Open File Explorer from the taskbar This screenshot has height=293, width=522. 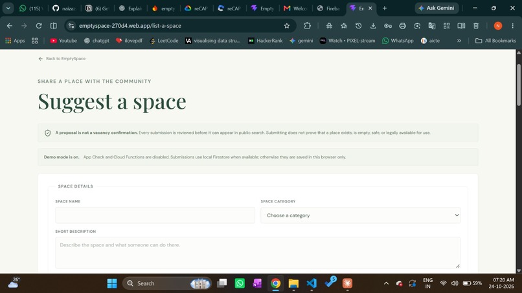(x=293, y=283)
